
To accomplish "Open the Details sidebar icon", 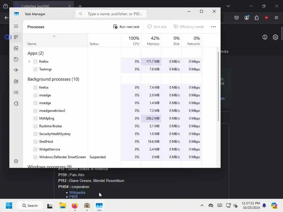I will [16, 92].
